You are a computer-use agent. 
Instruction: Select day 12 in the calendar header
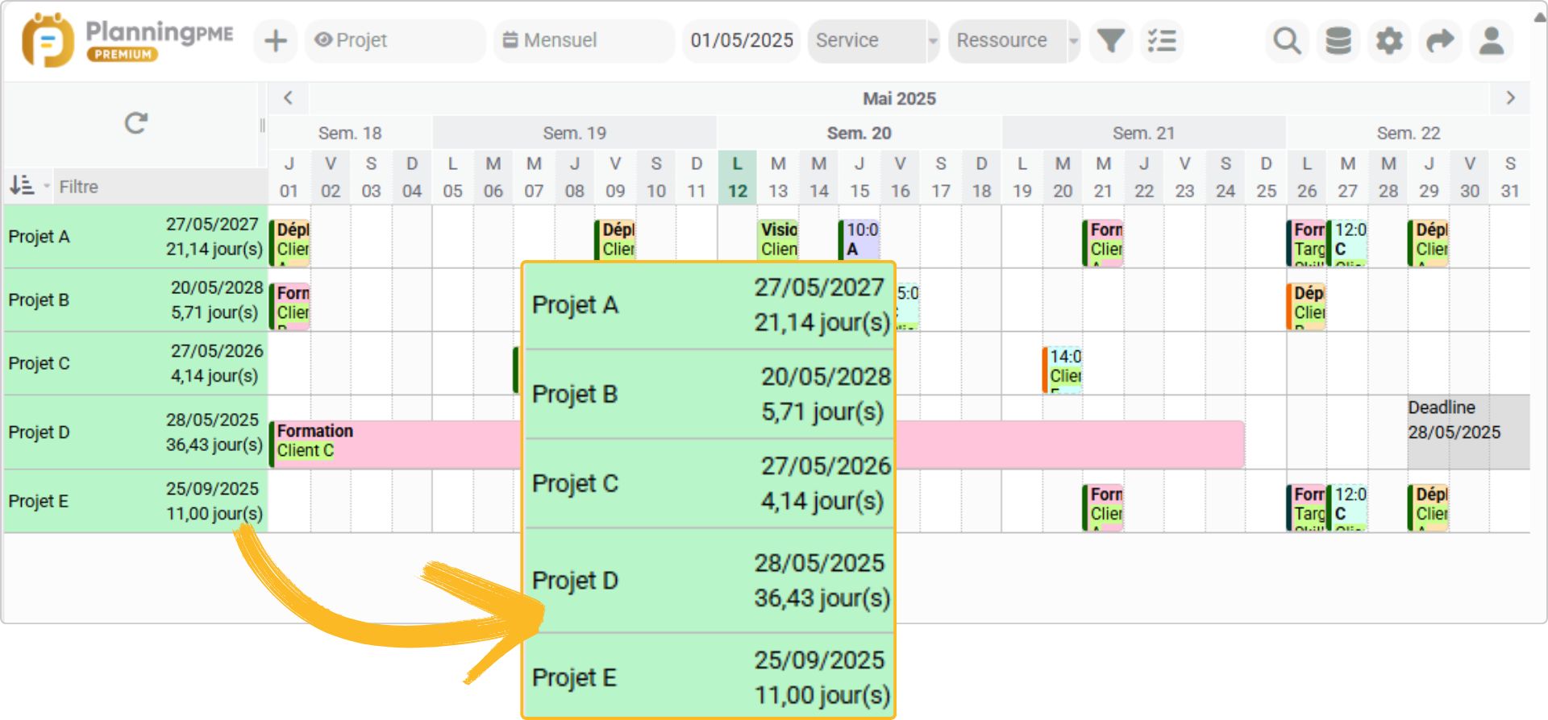pyautogui.click(x=737, y=191)
